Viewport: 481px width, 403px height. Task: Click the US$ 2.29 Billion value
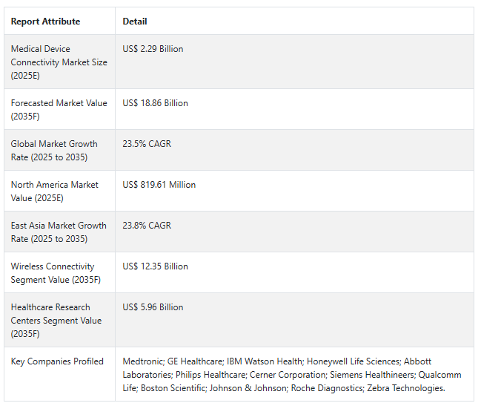tap(153, 49)
